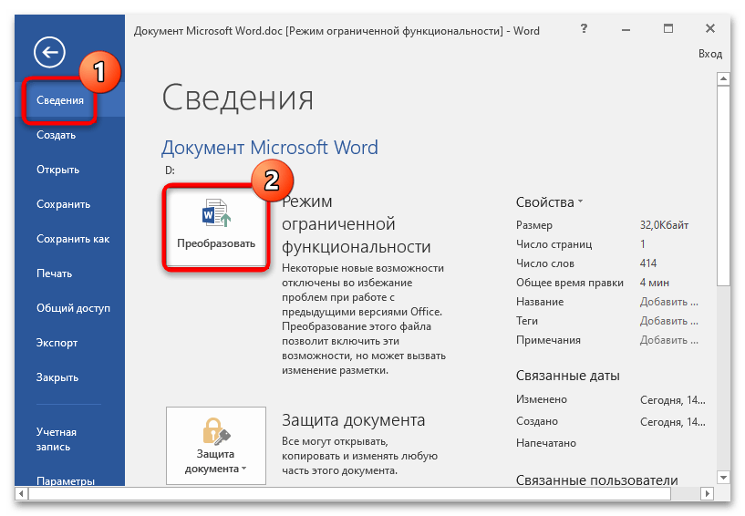Click the Число страниц label
This screenshot has height=516, width=745.
[554, 244]
